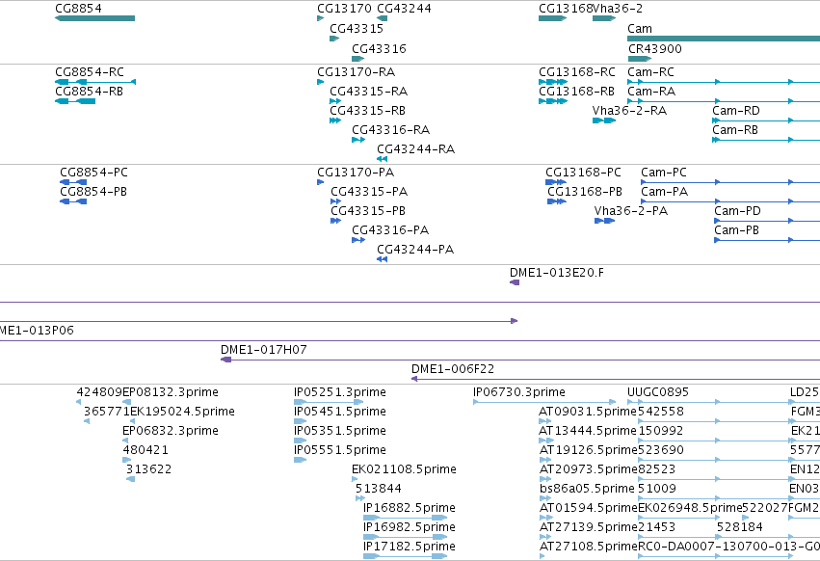820x561 pixels.
Task: Click the DME1-013E20.F clone label
Action: tap(557, 273)
